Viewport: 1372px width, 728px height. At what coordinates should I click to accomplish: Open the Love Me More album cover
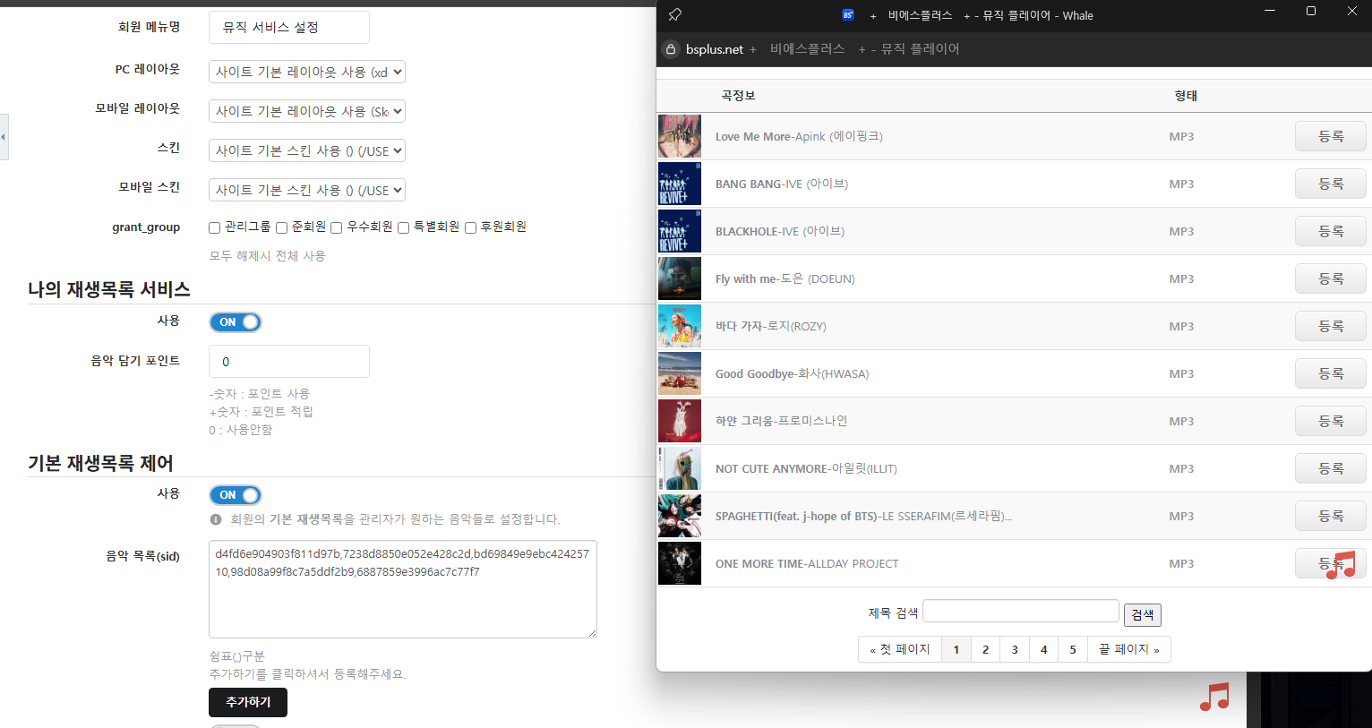pos(680,136)
